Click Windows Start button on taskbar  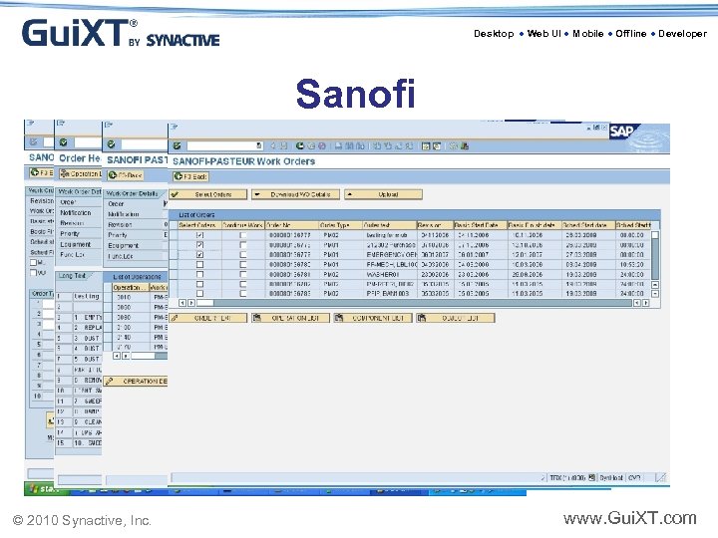(46, 489)
